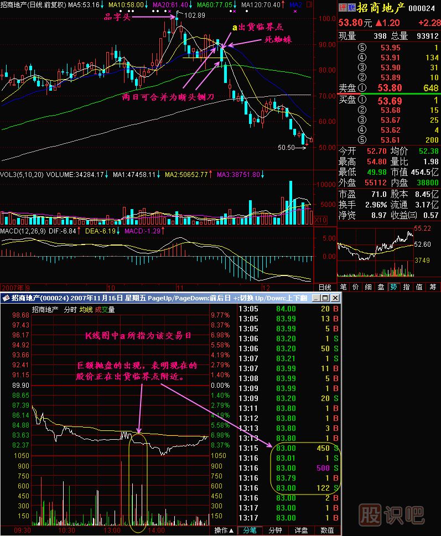The image size is (441, 536).
Task: Click the 数值 tab button
Action: (x=327, y=530)
